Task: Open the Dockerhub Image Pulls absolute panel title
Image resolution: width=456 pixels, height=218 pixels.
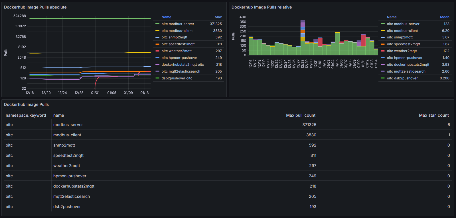Action: point(35,7)
